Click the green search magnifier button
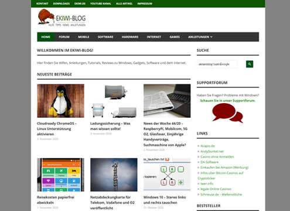 [250, 64]
